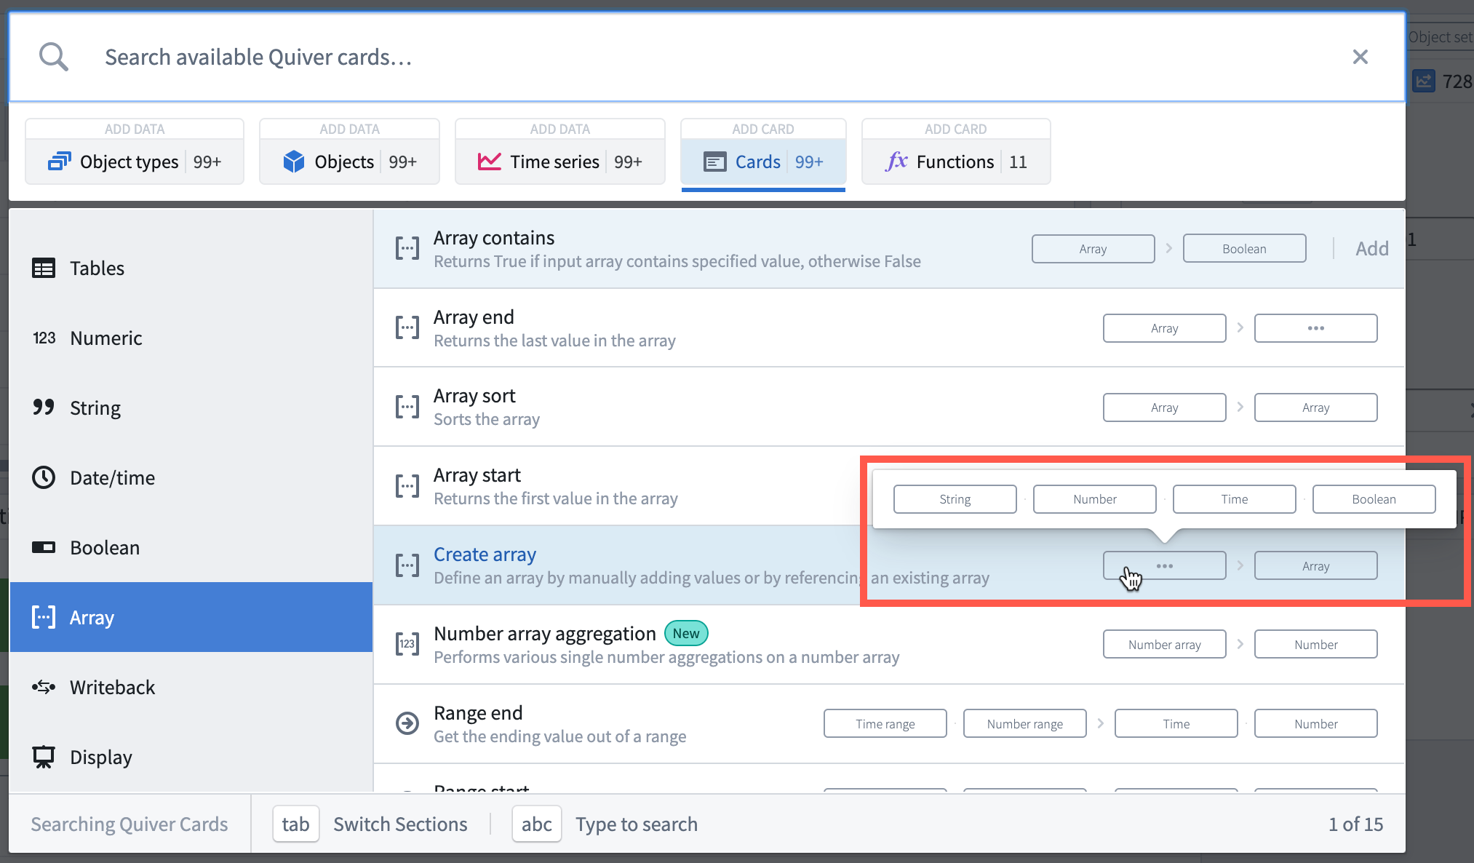Viewport: 1474px width, 863px height.
Task: Click the Functions fx icon
Action: point(896,161)
